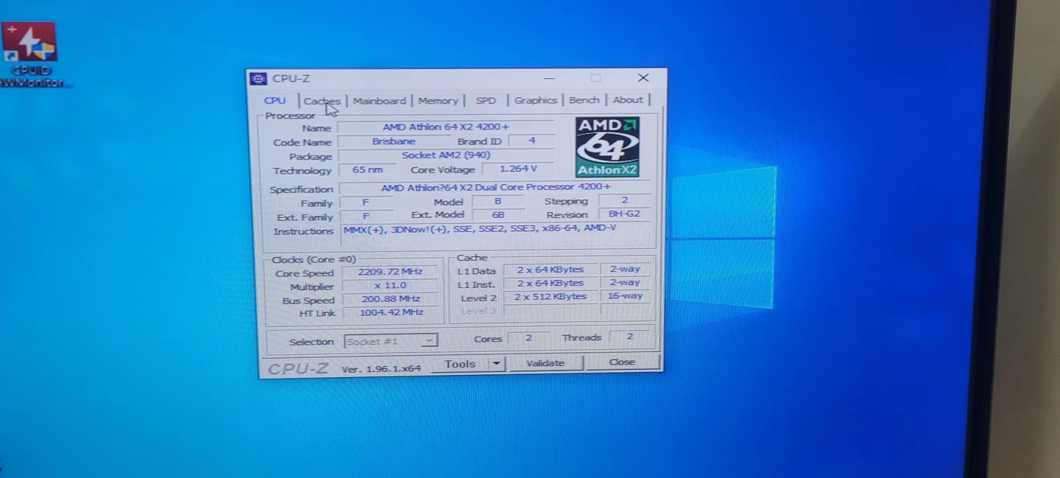The image size is (1060, 478).
Task: Select the Caches tab
Action: (x=322, y=100)
